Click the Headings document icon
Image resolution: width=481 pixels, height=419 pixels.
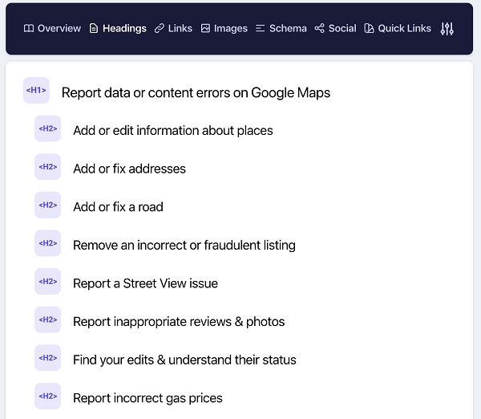coord(94,29)
